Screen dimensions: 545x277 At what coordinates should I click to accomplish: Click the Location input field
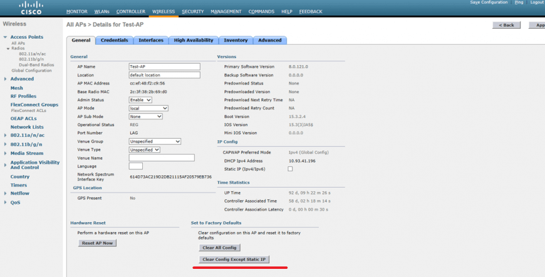coord(164,75)
